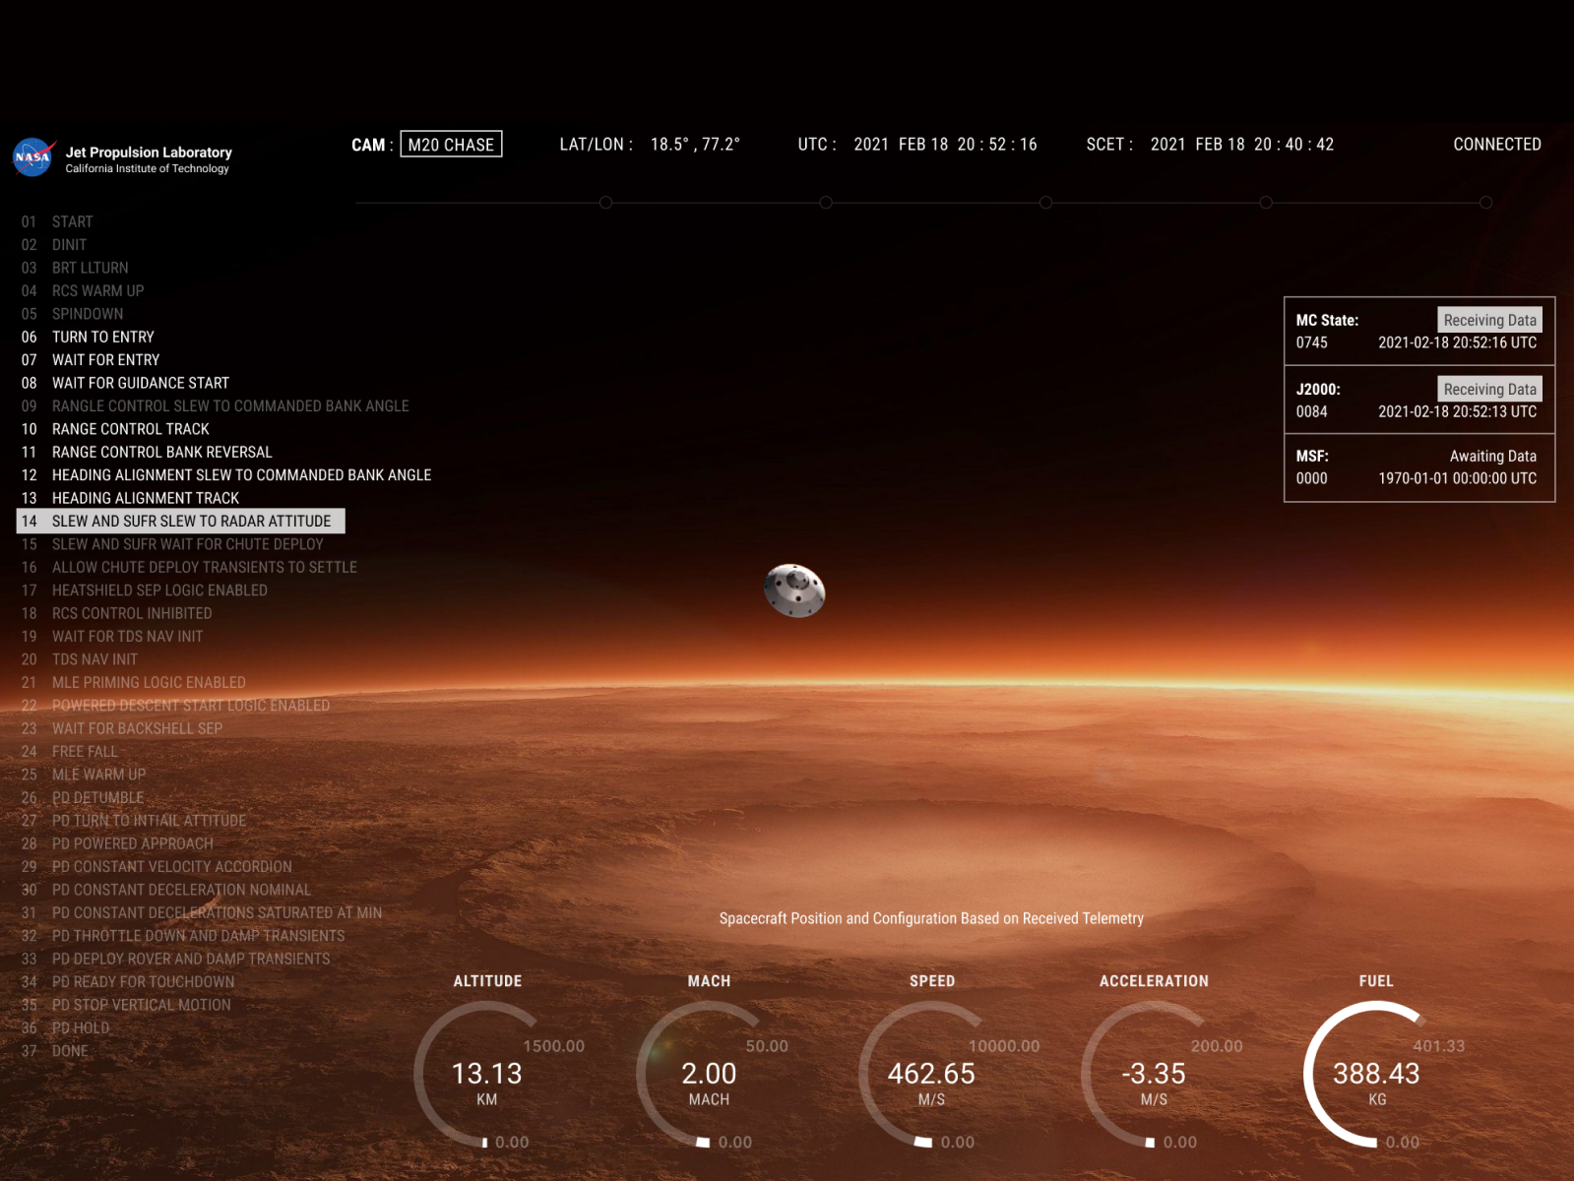This screenshot has height=1181, width=1575.
Task: Select step "11 RANGE CONTROL BANK REVERSAL"
Action: [x=147, y=452]
